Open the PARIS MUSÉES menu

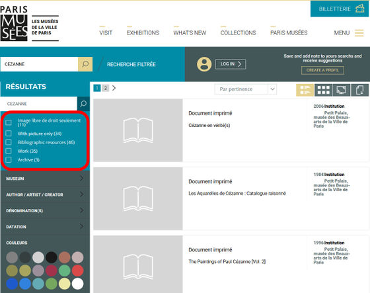289,33
